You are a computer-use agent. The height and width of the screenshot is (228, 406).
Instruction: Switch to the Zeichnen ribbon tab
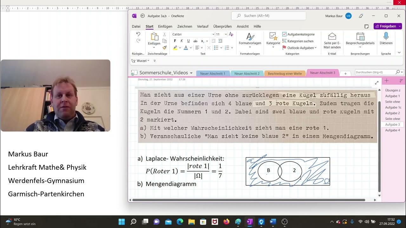tap(185, 26)
